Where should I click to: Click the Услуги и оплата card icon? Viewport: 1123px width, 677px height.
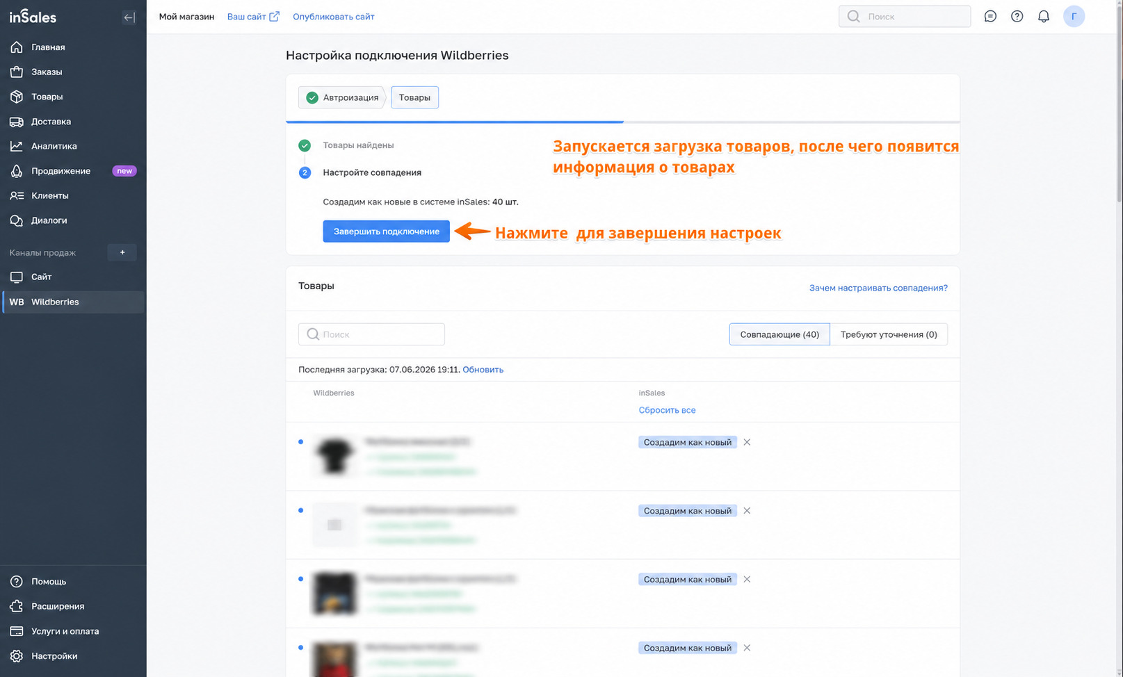pyautogui.click(x=17, y=631)
